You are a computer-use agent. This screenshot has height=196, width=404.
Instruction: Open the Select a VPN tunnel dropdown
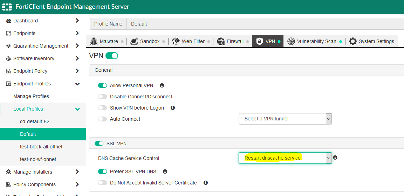285,119
